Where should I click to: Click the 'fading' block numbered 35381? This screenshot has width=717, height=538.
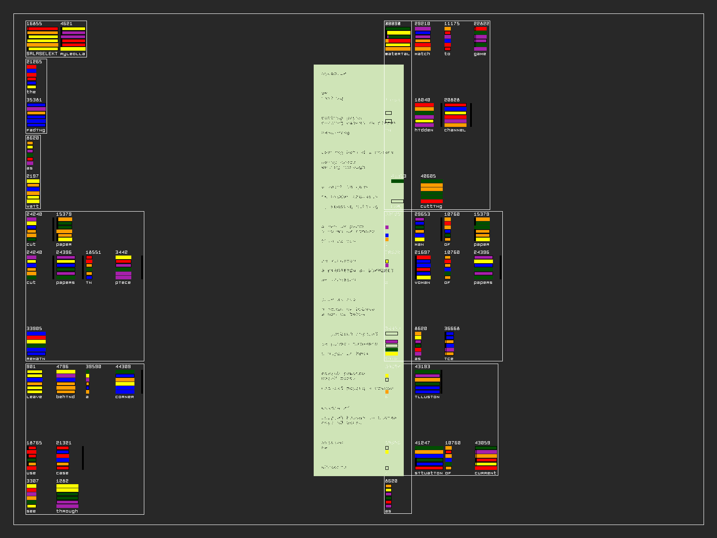pyautogui.click(x=36, y=115)
